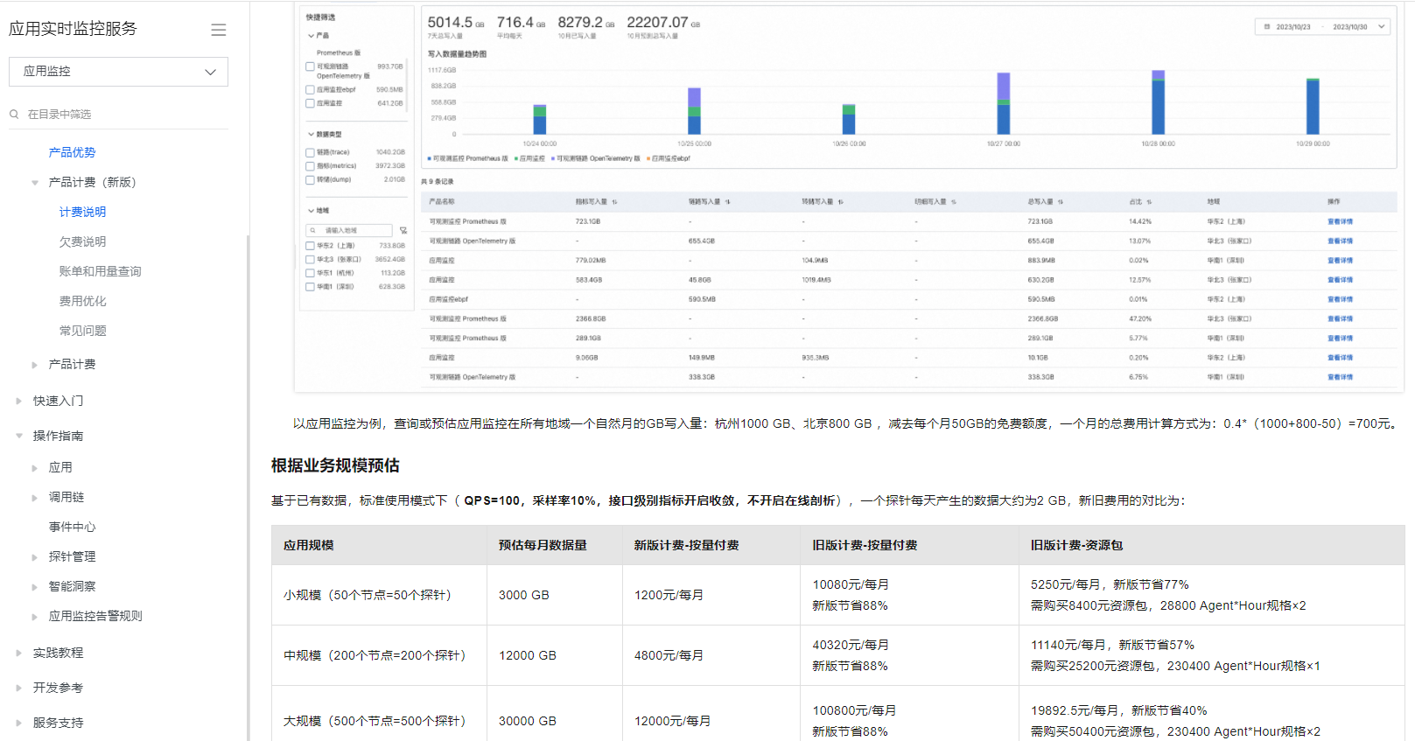The image size is (1415, 741).
Task: Click the 4800元/每月 table cell
Action: tap(711, 655)
